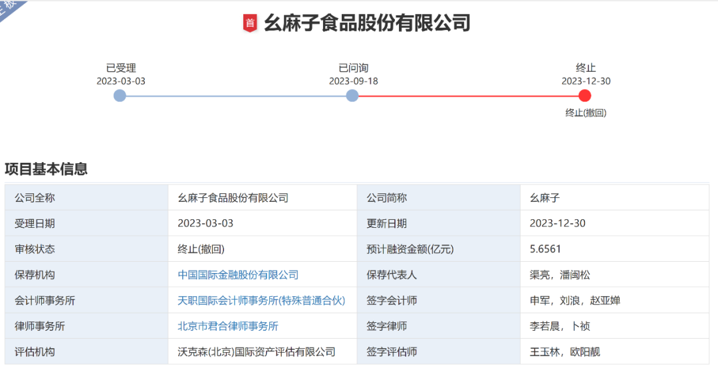
Task: Click the 签字评估师 label cell
Action: coord(439,351)
